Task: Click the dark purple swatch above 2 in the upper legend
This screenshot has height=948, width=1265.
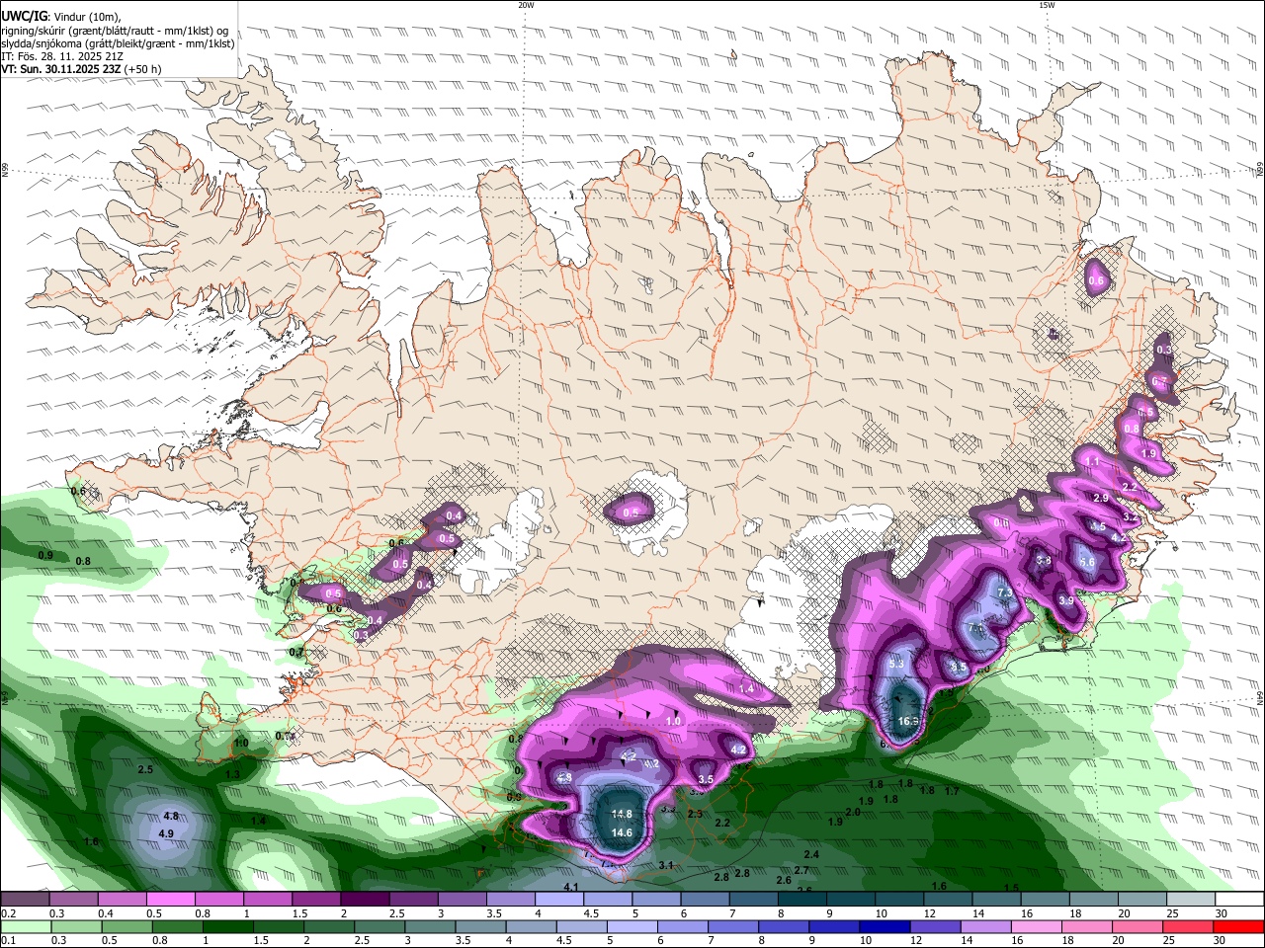Action: click(x=364, y=900)
